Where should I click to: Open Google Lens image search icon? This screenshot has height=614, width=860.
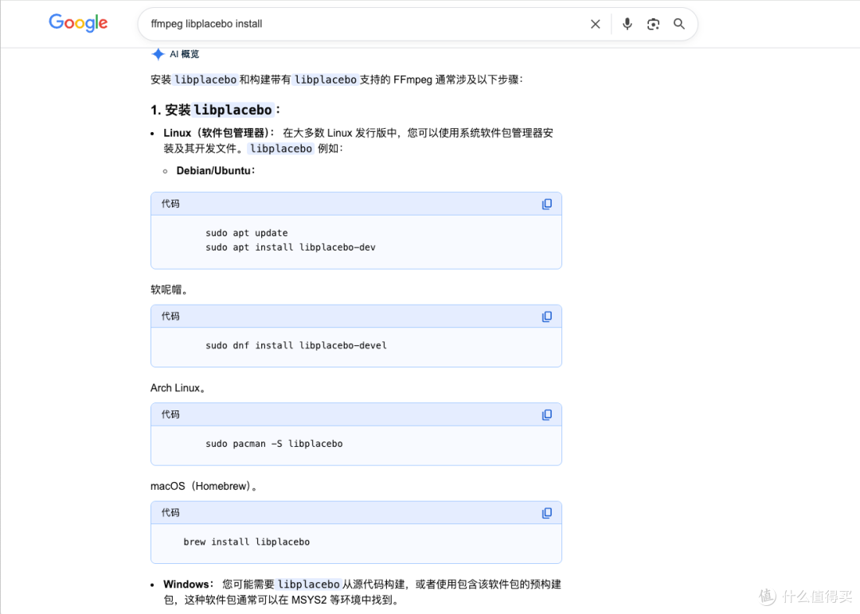pos(653,24)
